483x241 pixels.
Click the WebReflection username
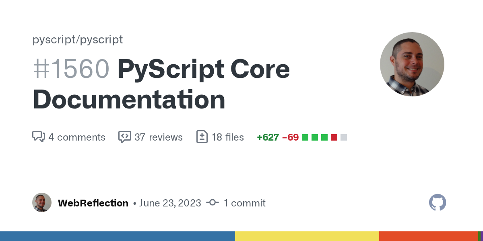(93, 203)
